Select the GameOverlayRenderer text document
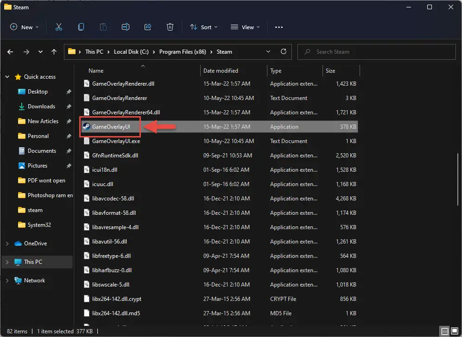The width and height of the screenshot is (462, 337). 220,98
